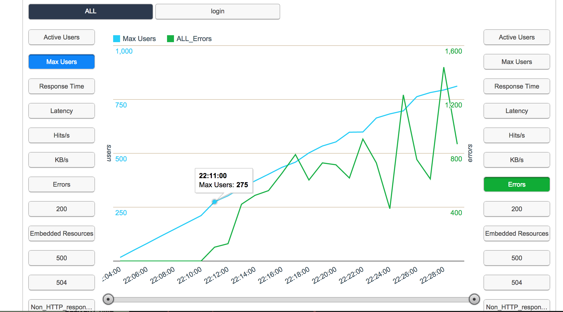Click the ALL_Errors green legend swatch

tap(171, 39)
